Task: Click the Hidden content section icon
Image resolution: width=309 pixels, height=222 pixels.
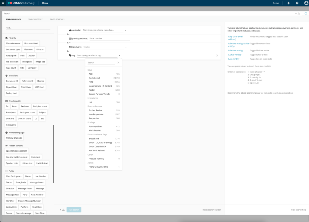Action: [x=7, y=146]
